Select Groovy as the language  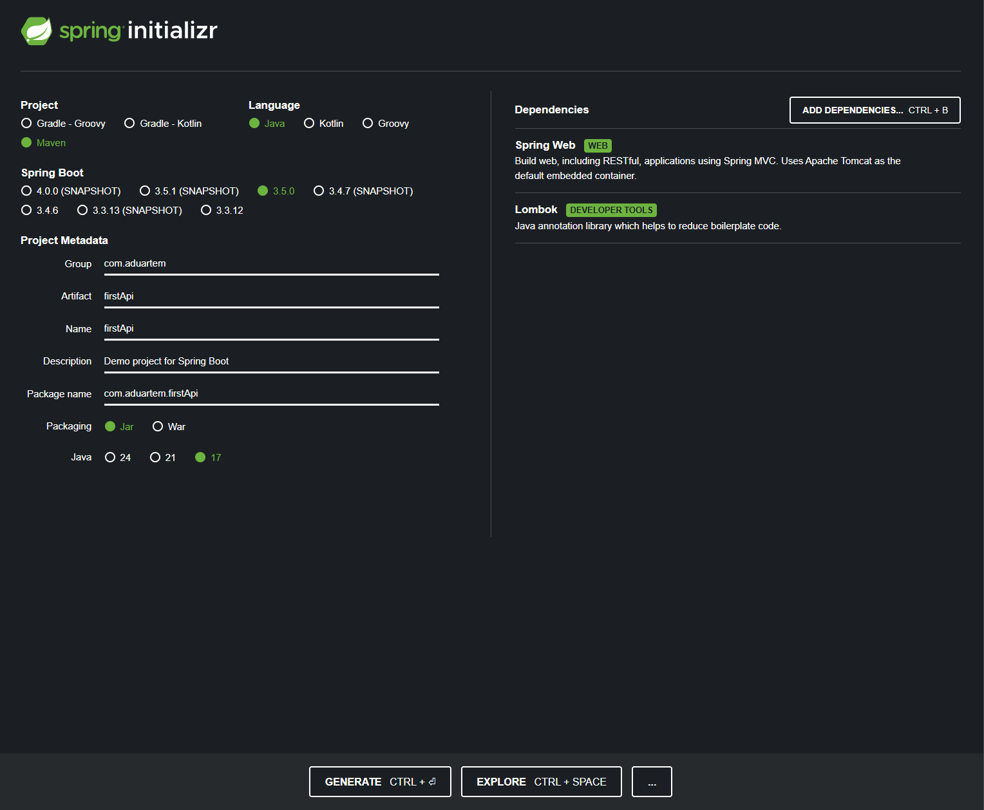point(386,124)
